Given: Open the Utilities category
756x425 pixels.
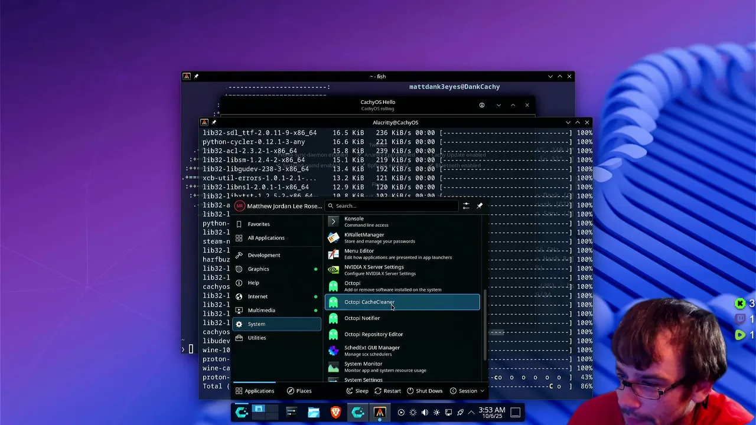Looking at the screenshot, I should coord(276,338).
